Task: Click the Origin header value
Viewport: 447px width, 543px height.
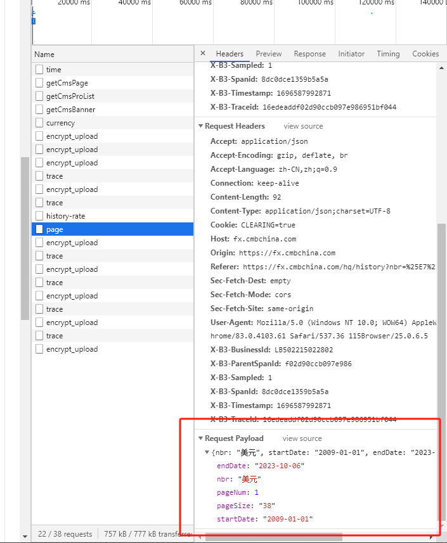Action: point(287,253)
